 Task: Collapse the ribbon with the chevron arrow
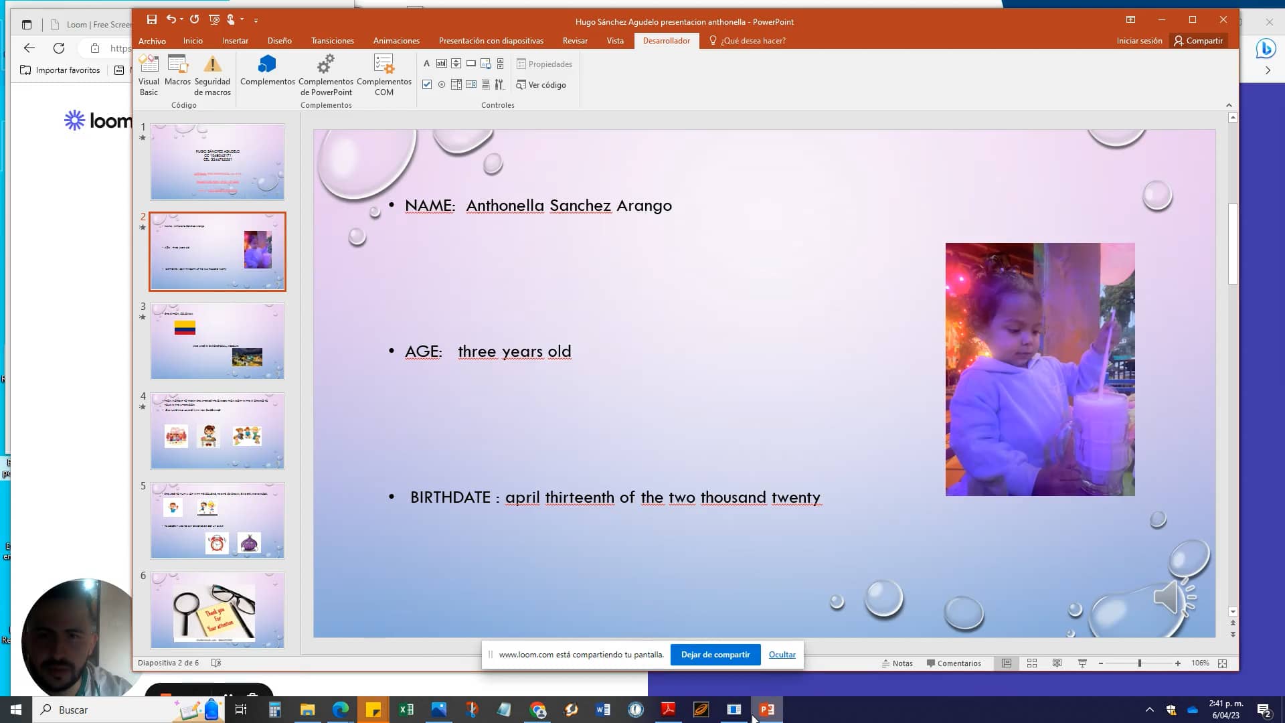tap(1229, 105)
